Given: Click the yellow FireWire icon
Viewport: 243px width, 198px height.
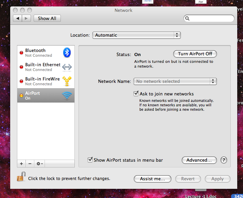Looking at the screenshot, I should pos(67,81).
